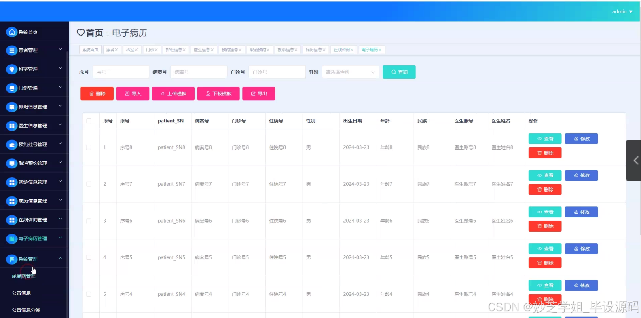Click the left arrow on right-edge panel
This screenshot has height=318, width=641.
pos(636,160)
